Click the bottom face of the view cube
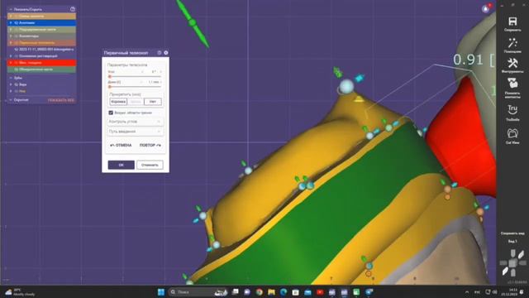The image size is (529, 298). point(512,272)
